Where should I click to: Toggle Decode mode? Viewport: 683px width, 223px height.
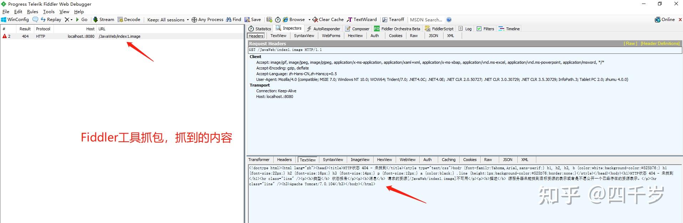(129, 20)
